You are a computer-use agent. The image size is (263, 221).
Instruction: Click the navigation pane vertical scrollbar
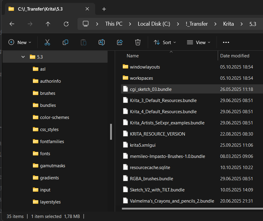(x=111, y=132)
